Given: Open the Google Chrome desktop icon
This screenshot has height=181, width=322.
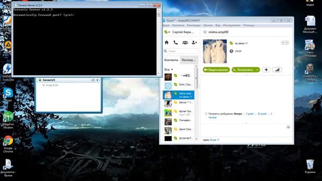Looking at the screenshot, I should [x=8, y=144].
